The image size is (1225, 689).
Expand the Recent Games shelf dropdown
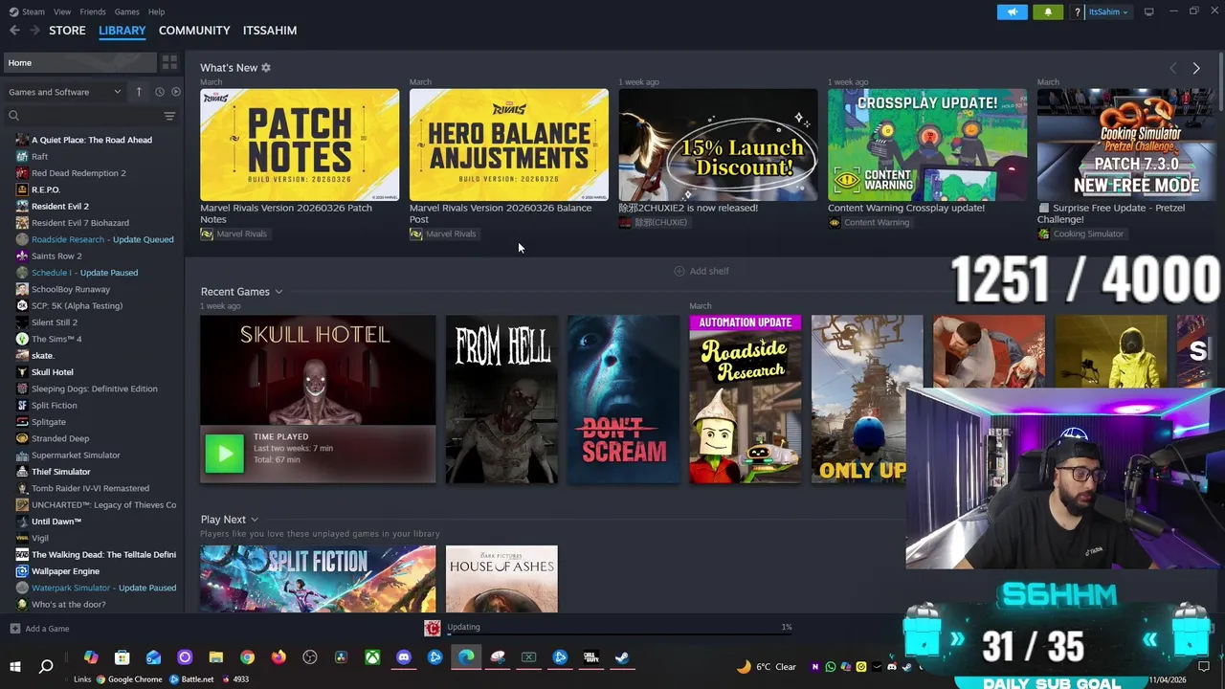click(278, 292)
